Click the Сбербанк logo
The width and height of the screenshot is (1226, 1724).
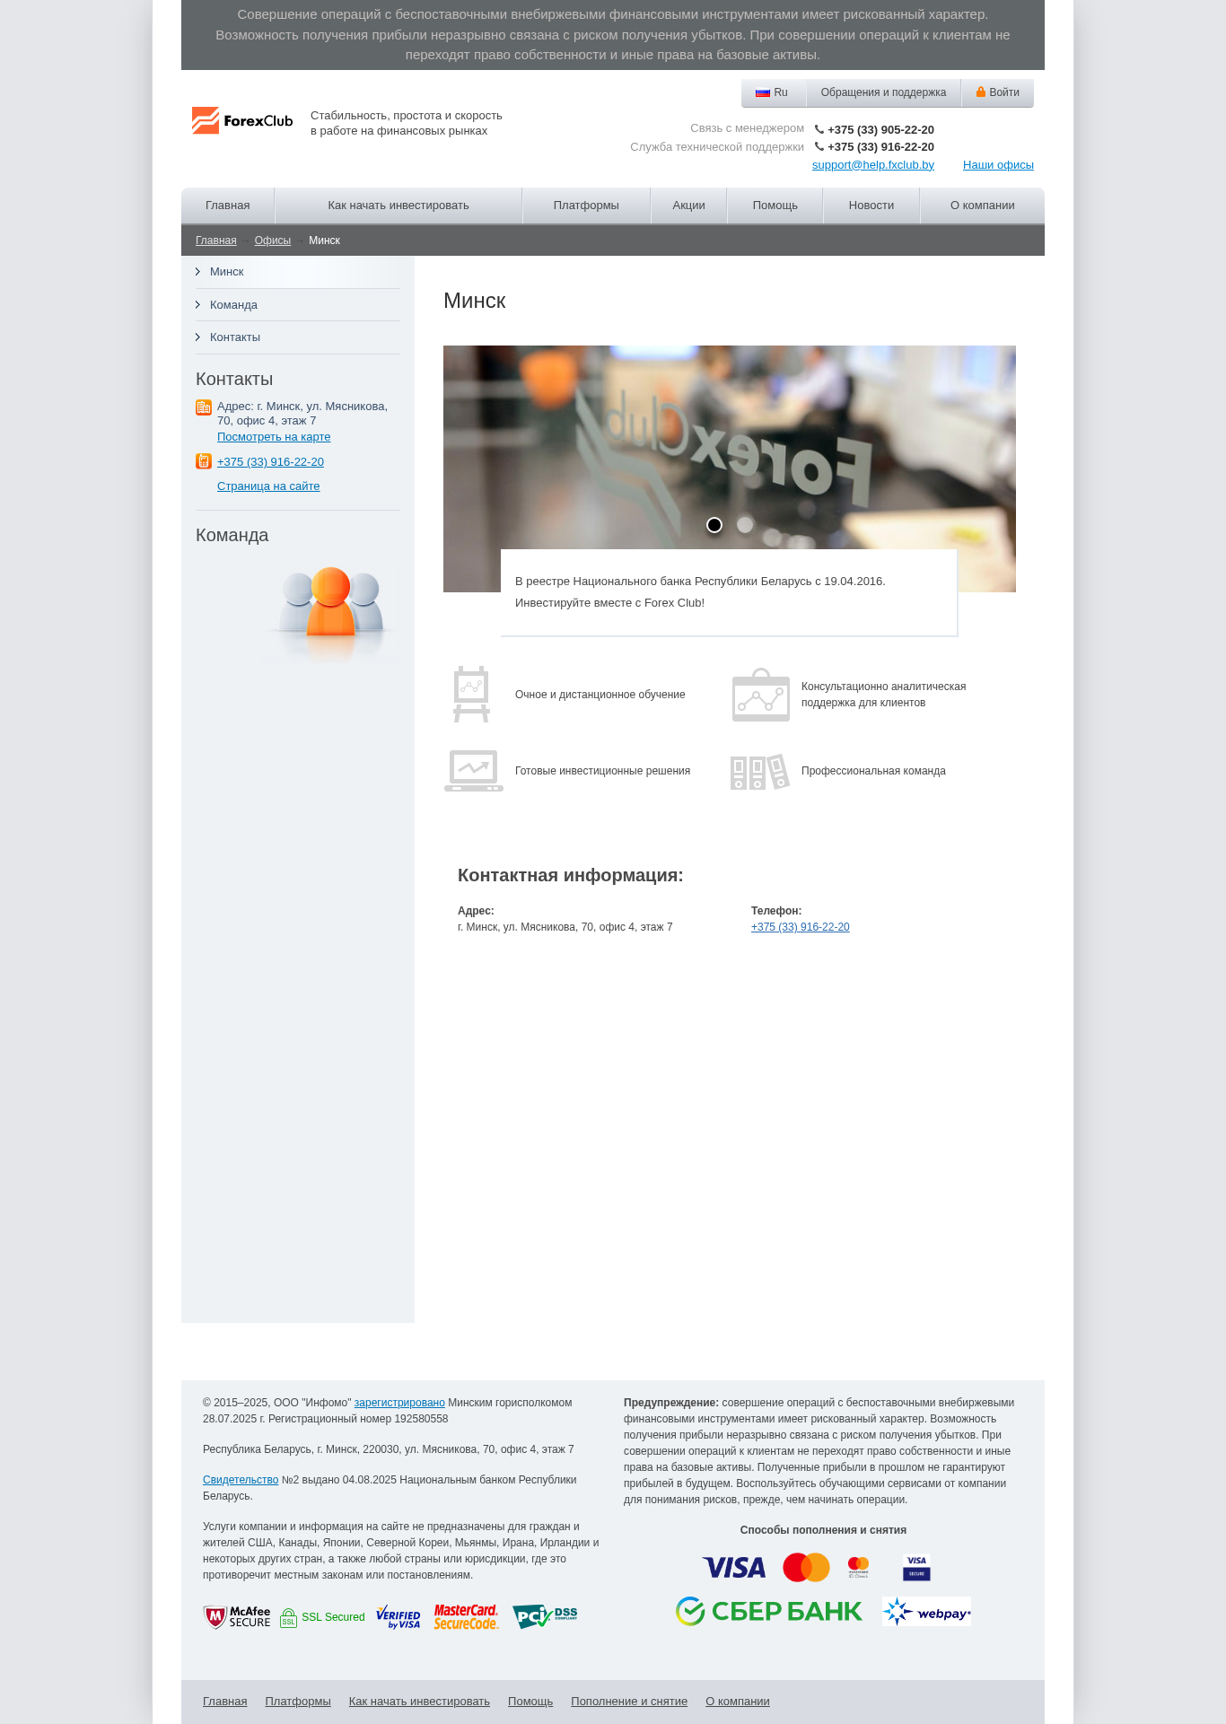point(769,1612)
